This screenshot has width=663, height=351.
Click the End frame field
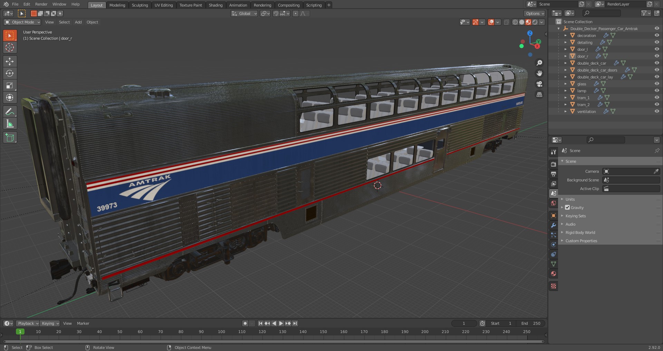pos(531,323)
